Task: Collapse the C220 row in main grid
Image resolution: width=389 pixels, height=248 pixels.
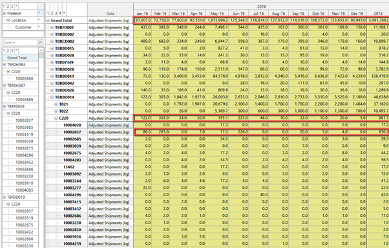Action: [x=56, y=118]
